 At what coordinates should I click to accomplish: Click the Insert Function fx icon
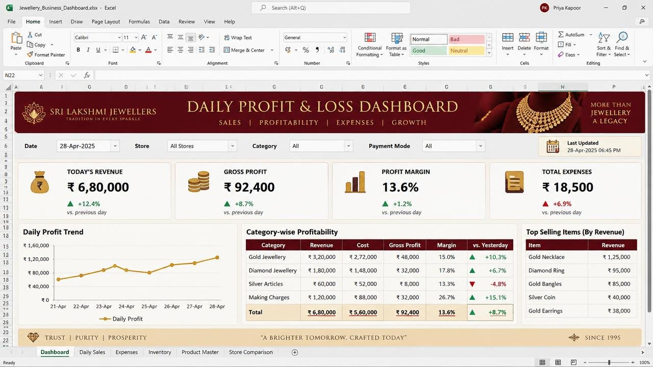[x=87, y=75]
